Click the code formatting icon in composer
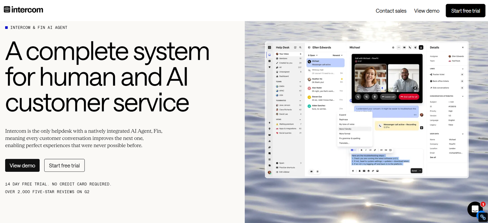 tap(370, 150)
